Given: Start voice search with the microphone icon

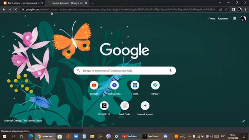Looking at the screenshot, I should (x=170, y=71).
